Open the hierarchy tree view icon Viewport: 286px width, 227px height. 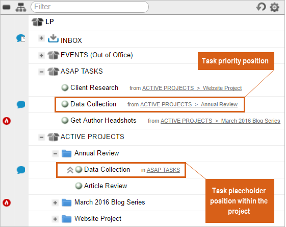[x=21, y=7]
